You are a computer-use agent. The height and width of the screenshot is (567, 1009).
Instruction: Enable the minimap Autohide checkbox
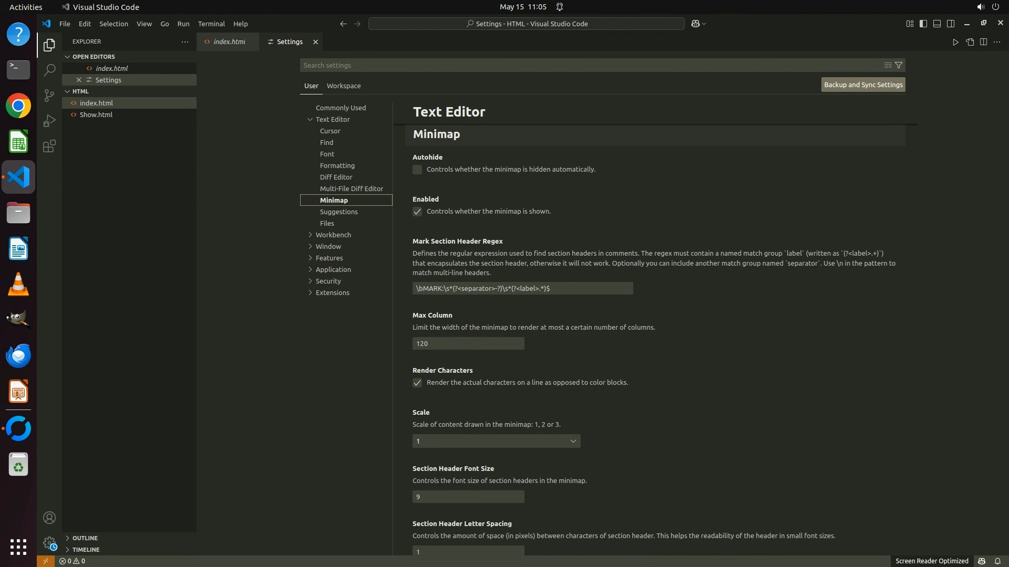point(417,170)
